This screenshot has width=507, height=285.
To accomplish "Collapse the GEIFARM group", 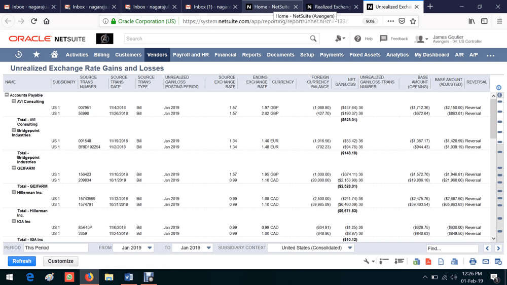I will (x=14, y=168).
